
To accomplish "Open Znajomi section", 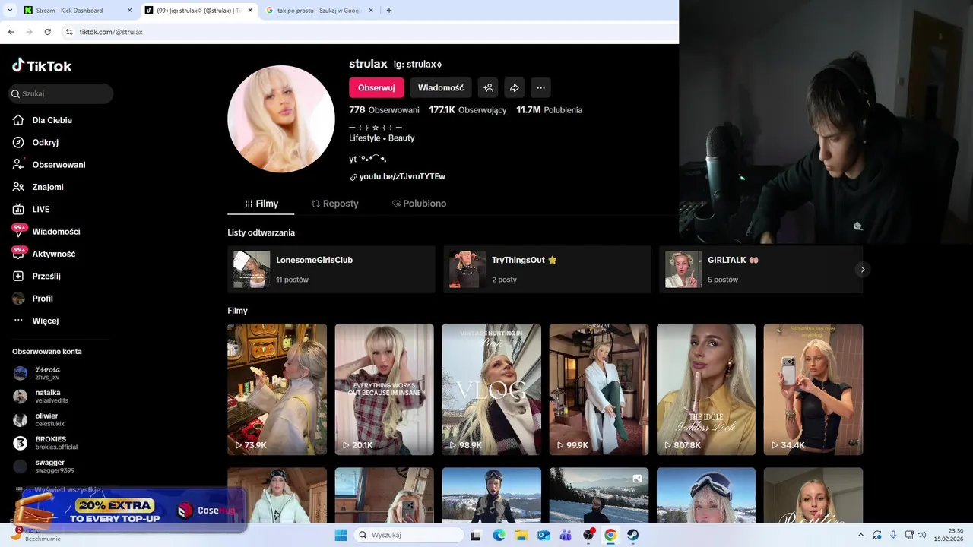I will (x=47, y=187).
